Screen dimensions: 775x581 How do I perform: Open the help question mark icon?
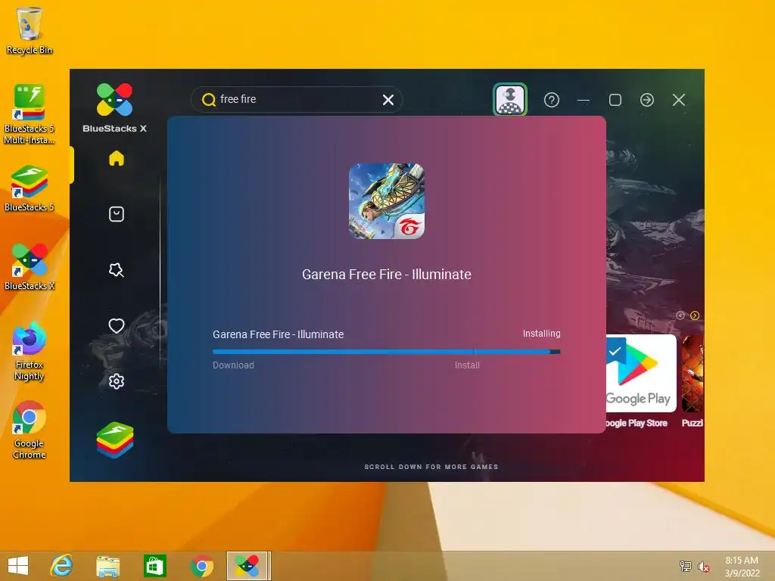tap(552, 100)
